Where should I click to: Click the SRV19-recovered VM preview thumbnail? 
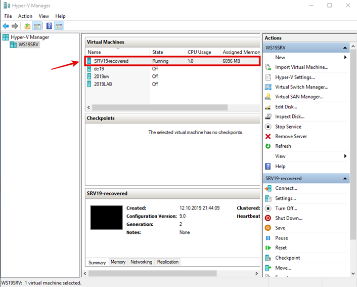(106, 218)
